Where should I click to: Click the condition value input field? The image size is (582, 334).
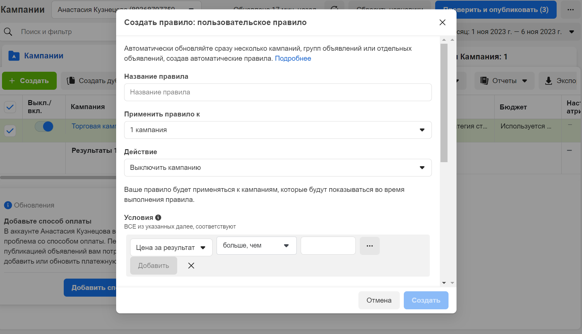pos(328,246)
